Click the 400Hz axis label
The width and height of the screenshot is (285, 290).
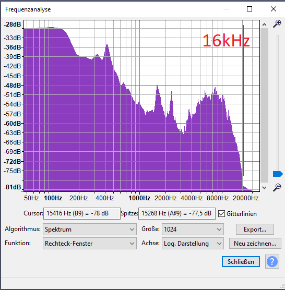105,198
